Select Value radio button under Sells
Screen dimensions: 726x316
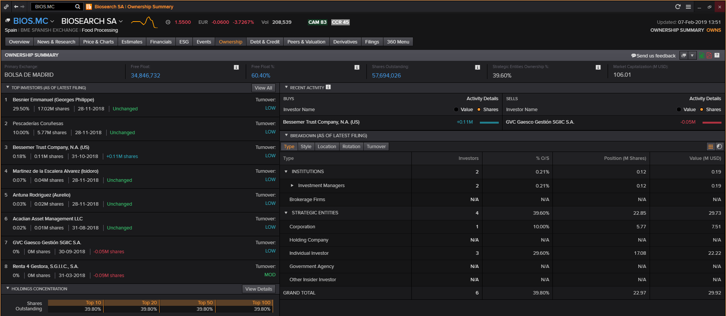point(679,110)
